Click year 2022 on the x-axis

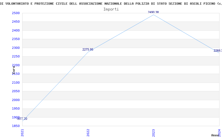[x=88, y=133]
